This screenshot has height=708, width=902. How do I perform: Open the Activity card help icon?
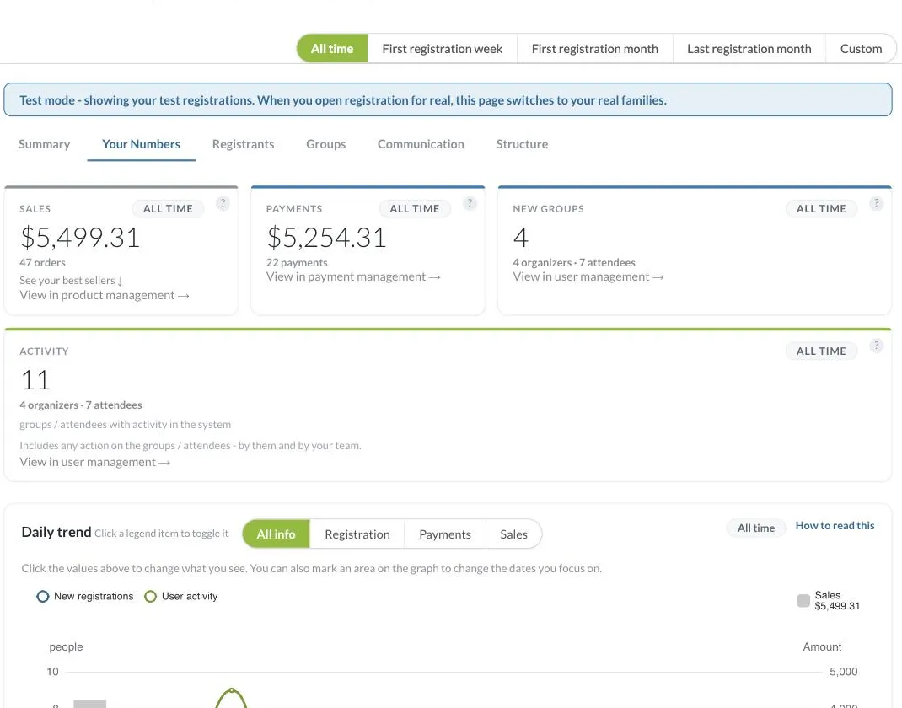click(x=876, y=346)
